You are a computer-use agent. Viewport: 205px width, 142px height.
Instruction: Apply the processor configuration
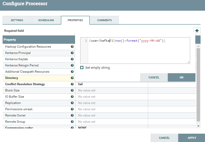click(x=192, y=138)
